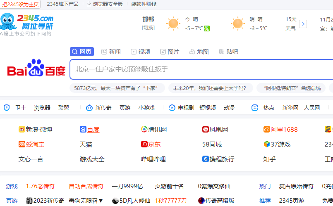
Task: Open the 人民网 navigation link
Action: 312,108
